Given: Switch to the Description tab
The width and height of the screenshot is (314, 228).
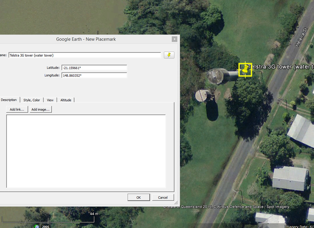Looking at the screenshot, I should 9,100.
